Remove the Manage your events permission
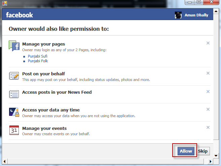 (x=208, y=128)
